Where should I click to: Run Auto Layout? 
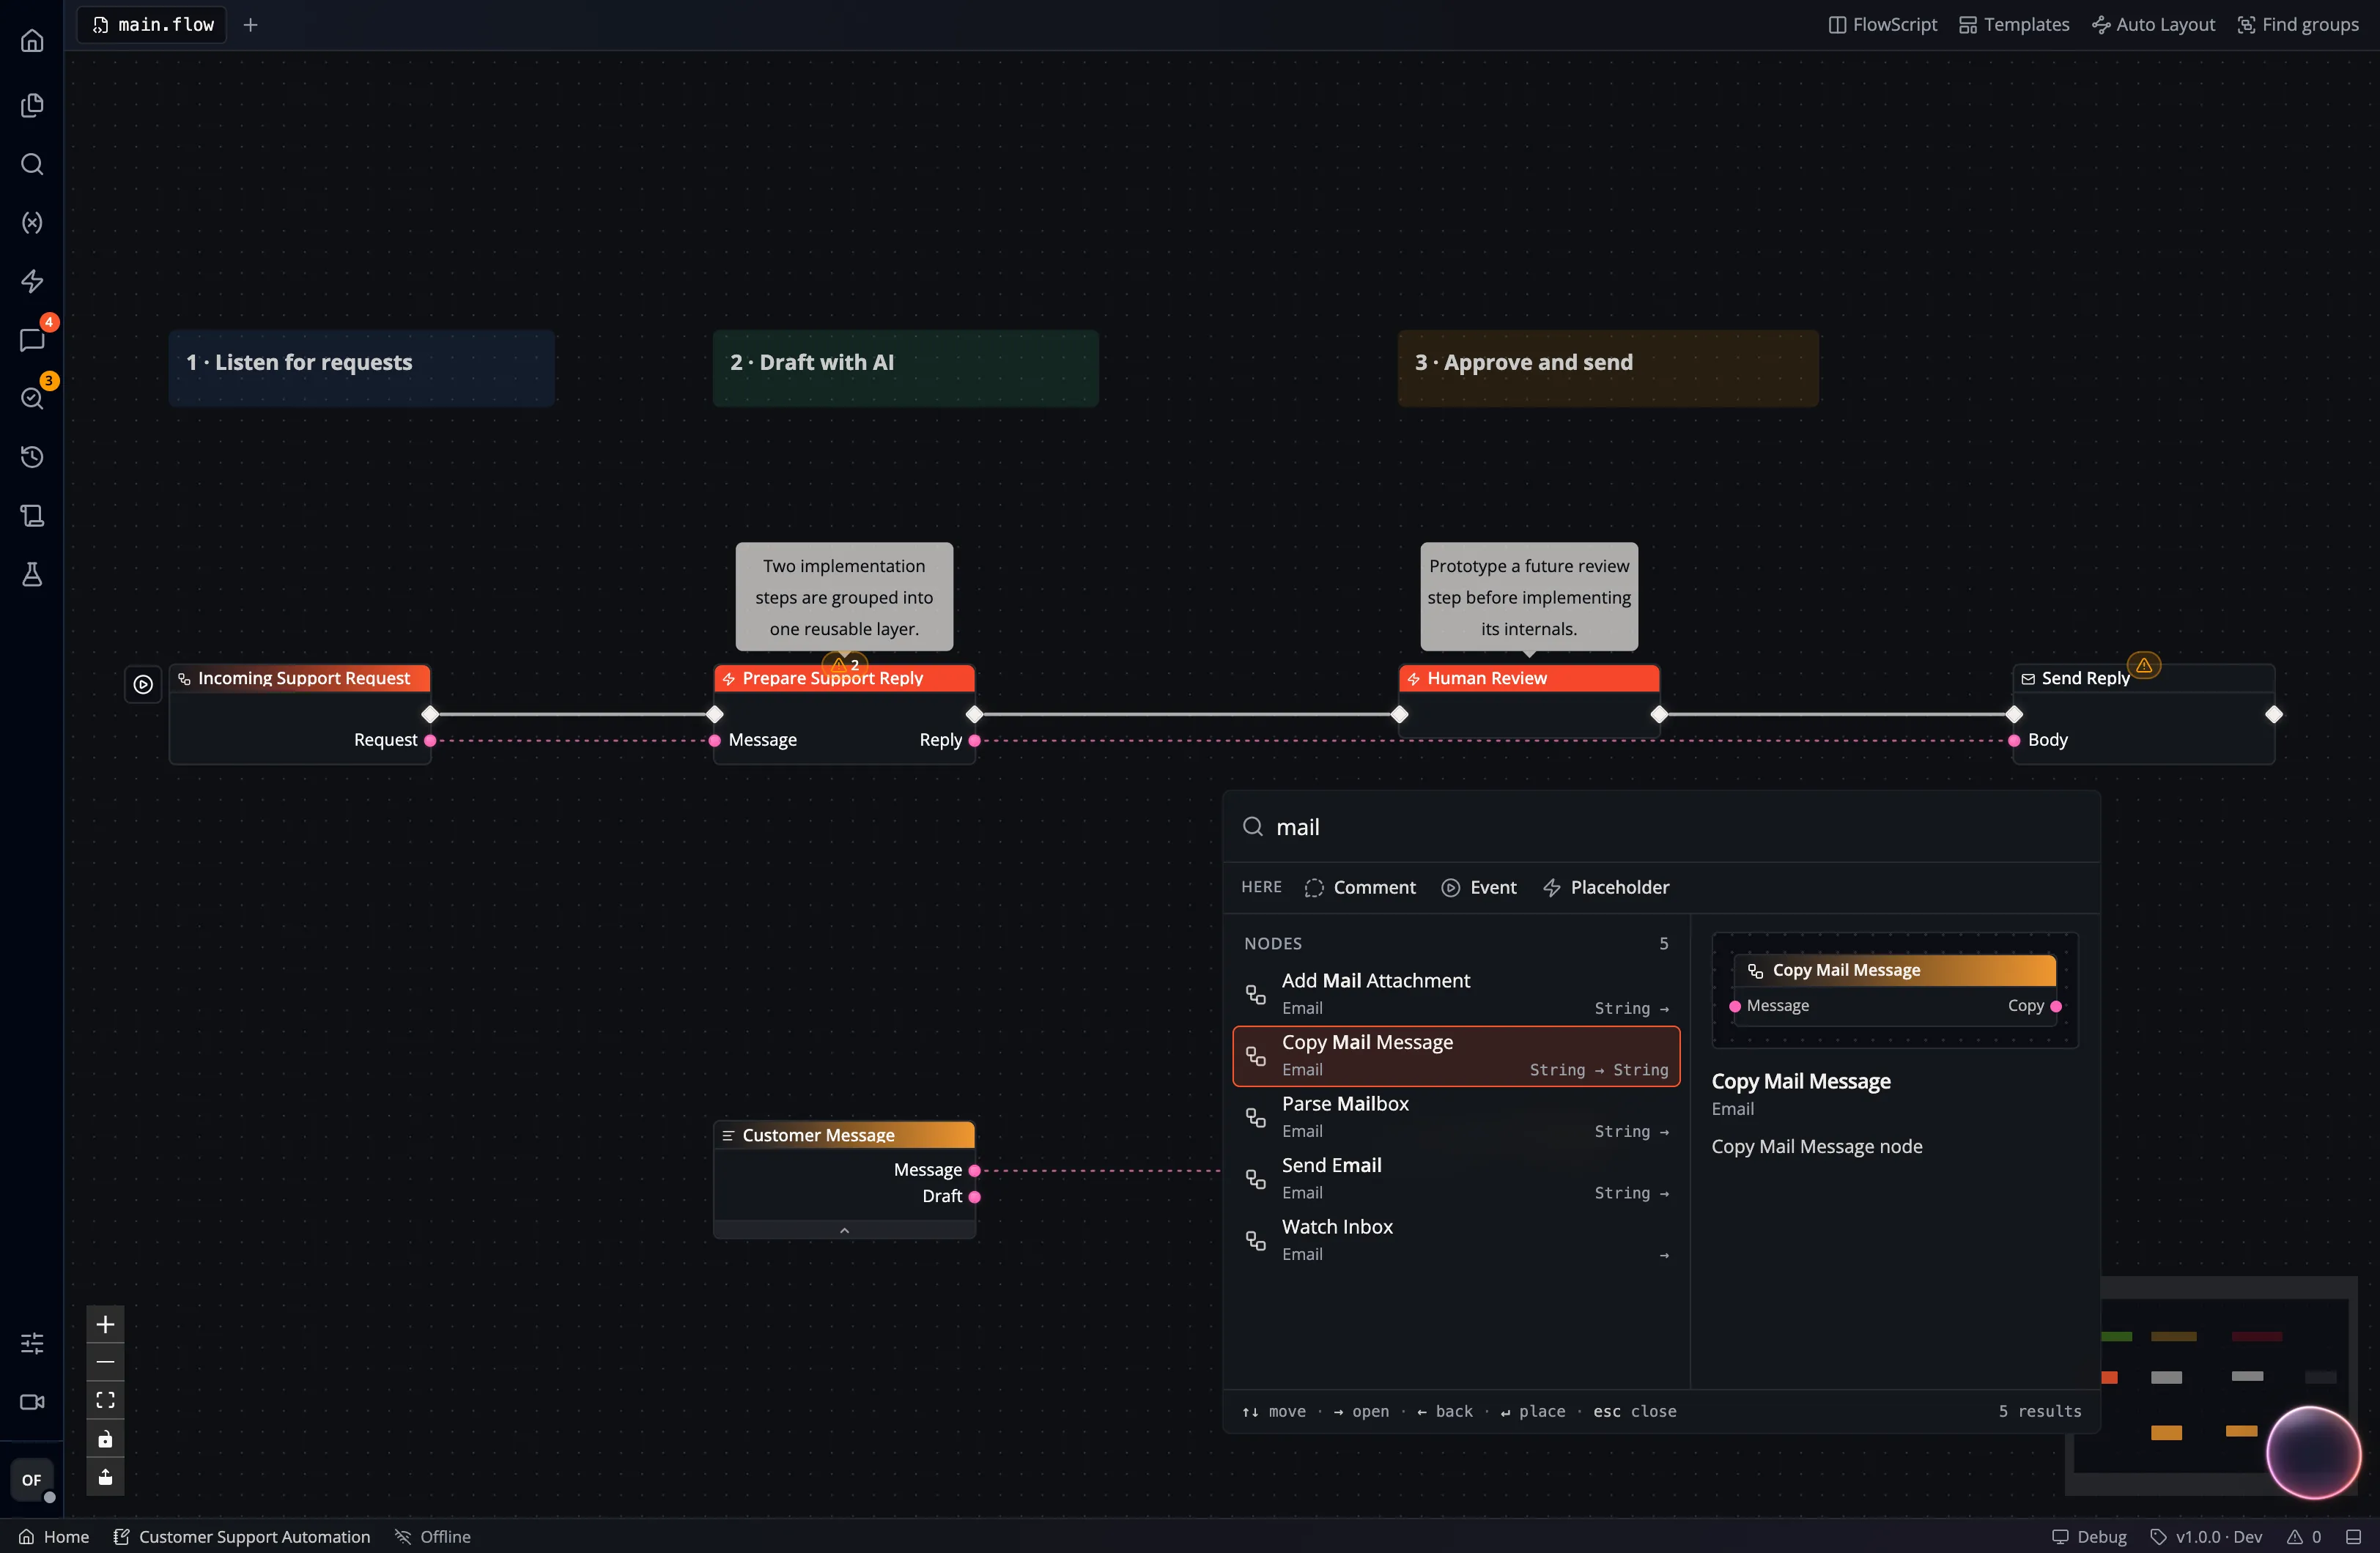click(2153, 24)
